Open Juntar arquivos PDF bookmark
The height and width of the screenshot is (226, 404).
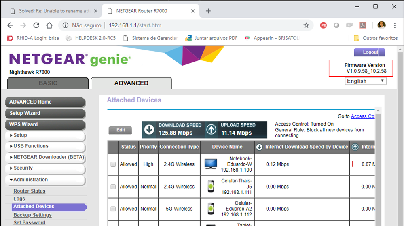click(211, 38)
